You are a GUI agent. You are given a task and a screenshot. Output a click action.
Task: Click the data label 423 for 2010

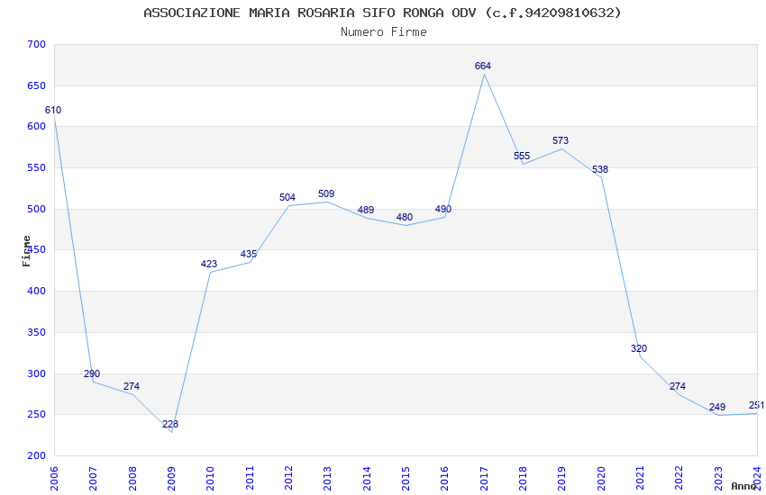coord(209,264)
